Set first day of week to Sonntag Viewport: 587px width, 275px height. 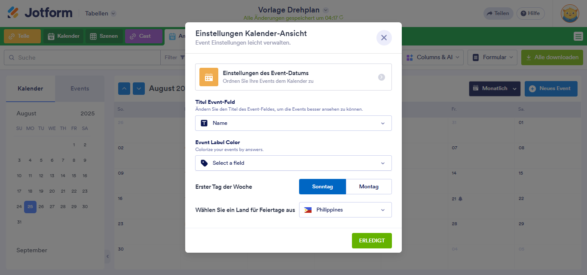(322, 187)
